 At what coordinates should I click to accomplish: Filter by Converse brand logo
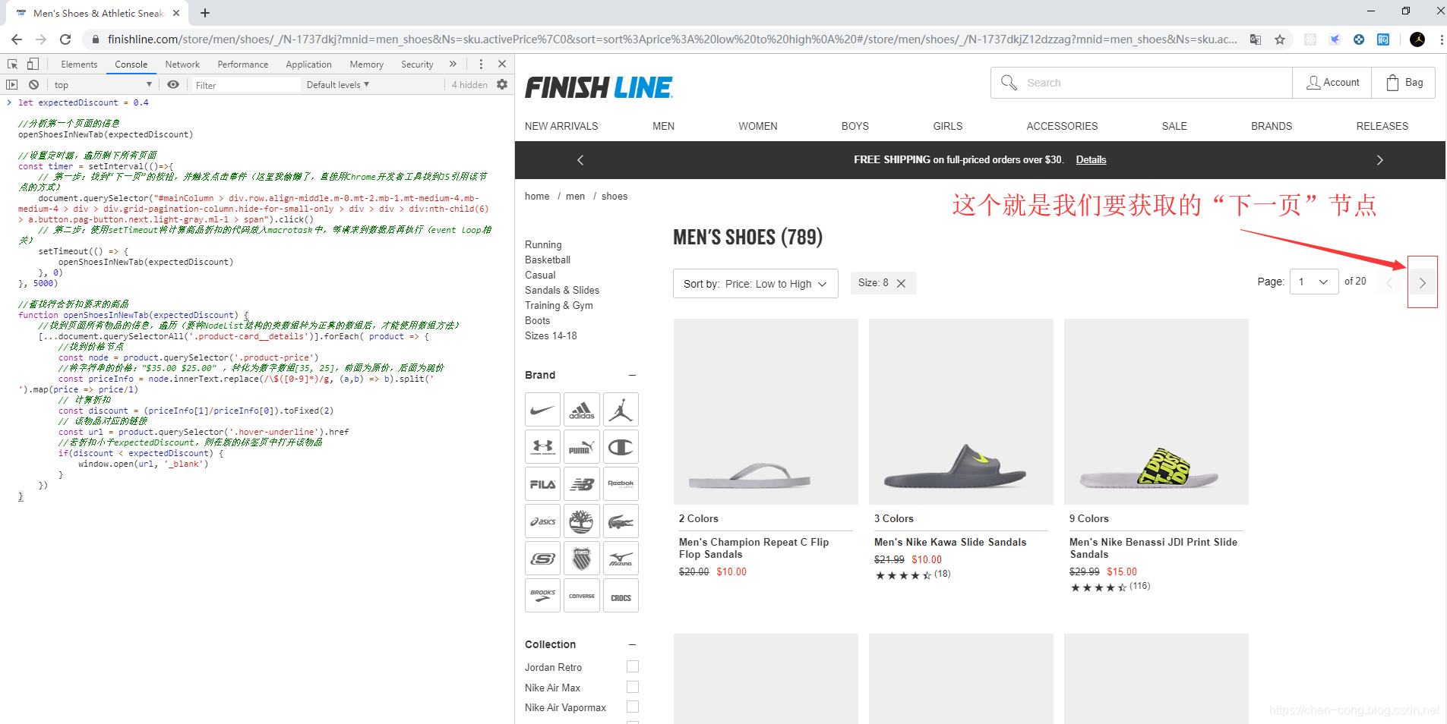[x=582, y=596]
